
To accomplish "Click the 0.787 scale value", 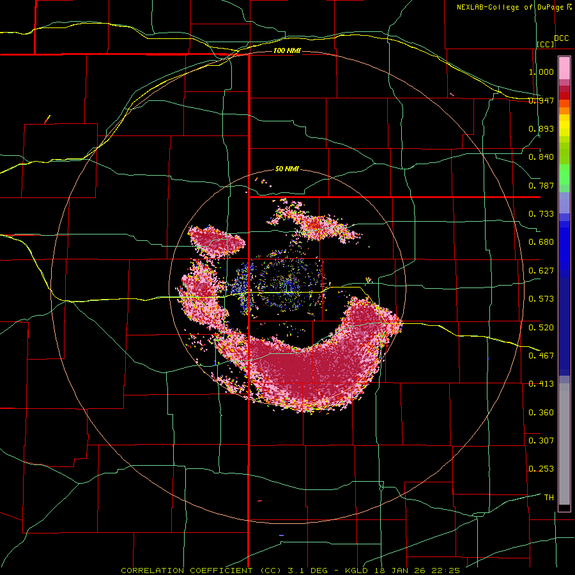I will [541, 185].
